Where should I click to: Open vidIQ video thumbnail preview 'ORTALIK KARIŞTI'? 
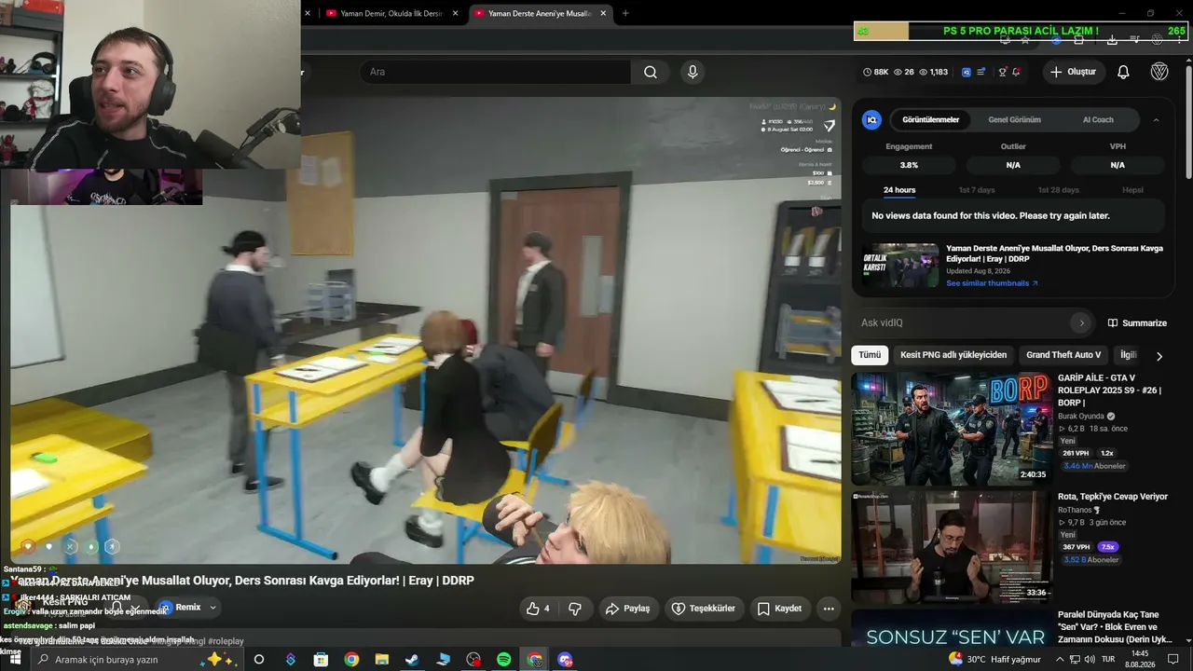[900, 266]
